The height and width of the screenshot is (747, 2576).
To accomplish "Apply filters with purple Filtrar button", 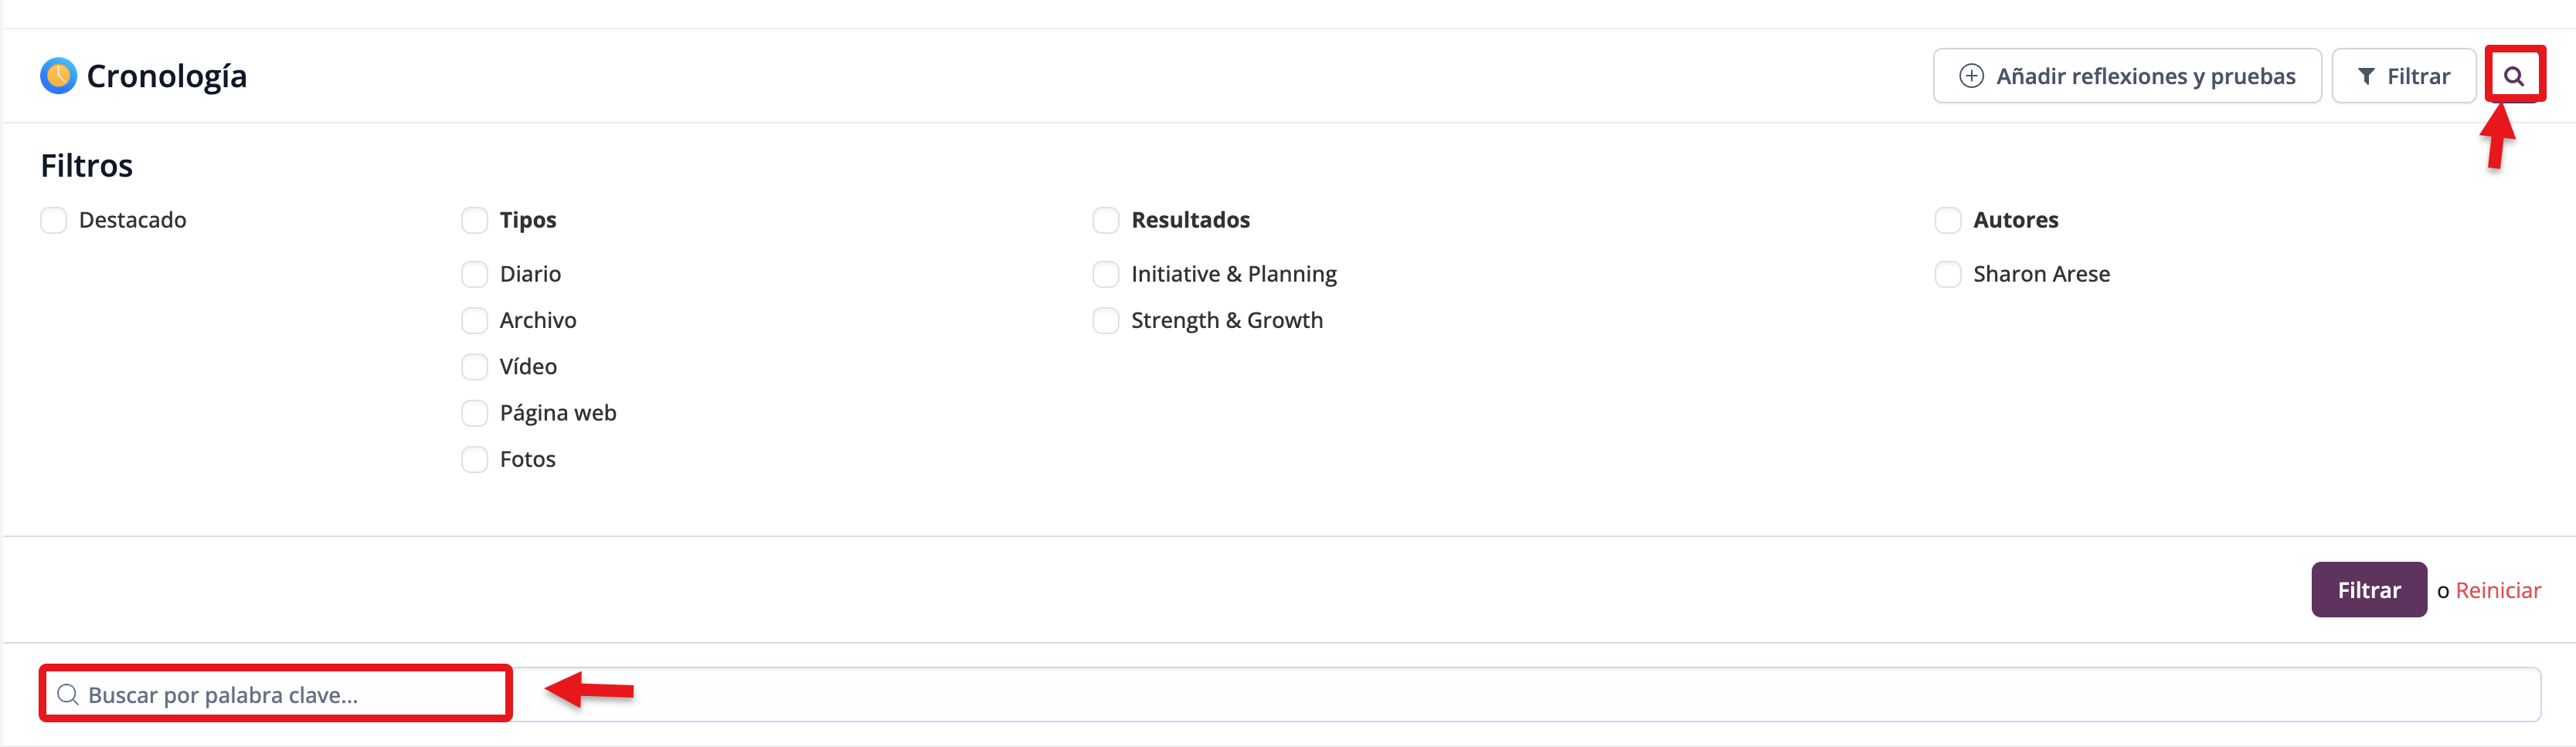I will click(x=2368, y=590).
